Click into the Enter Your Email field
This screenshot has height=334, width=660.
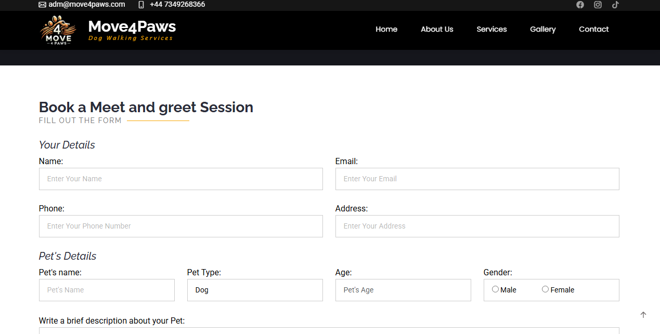pos(477,179)
